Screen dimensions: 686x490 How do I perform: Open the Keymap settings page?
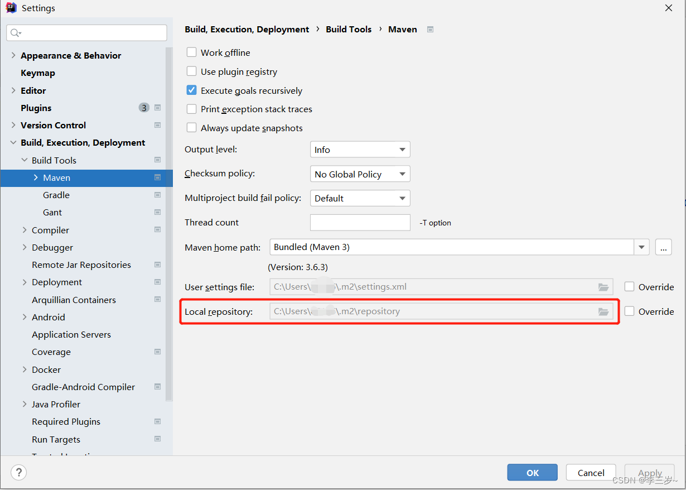point(38,73)
